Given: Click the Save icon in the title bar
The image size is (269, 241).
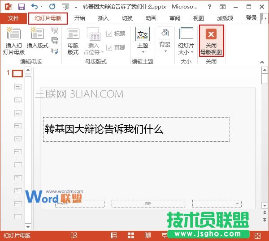Looking at the screenshot, I should tap(22, 7).
